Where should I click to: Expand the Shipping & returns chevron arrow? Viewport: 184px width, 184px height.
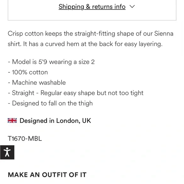[x=132, y=6]
